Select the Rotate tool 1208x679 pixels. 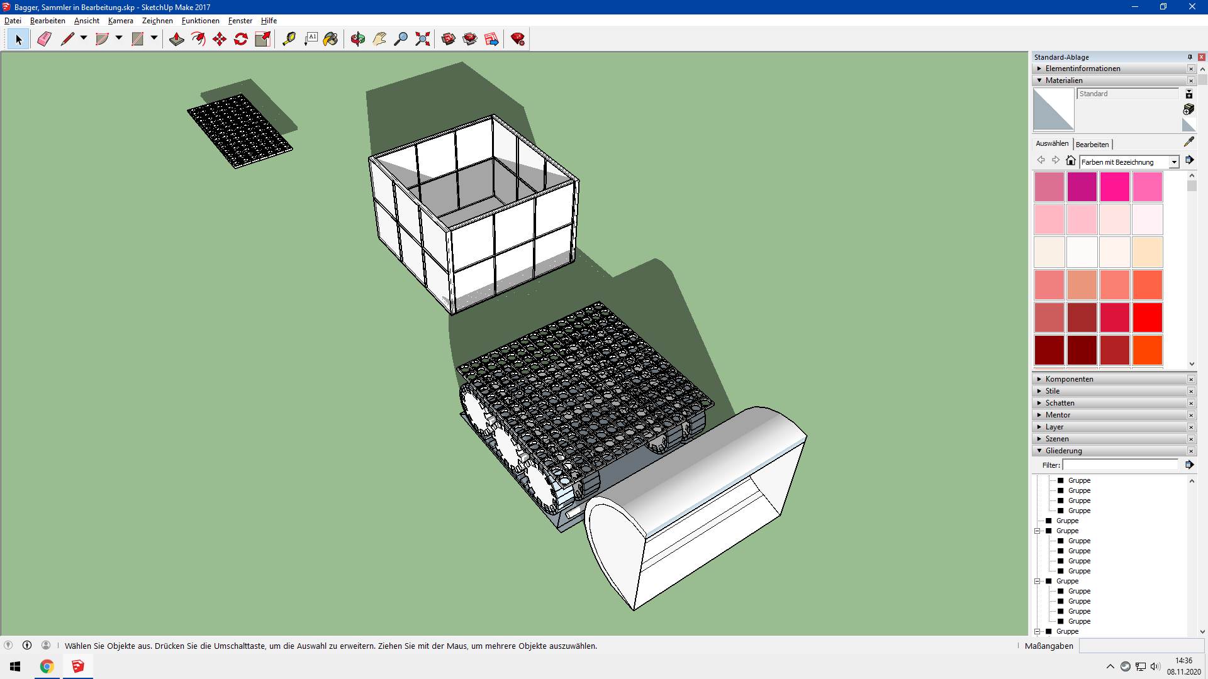point(241,40)
